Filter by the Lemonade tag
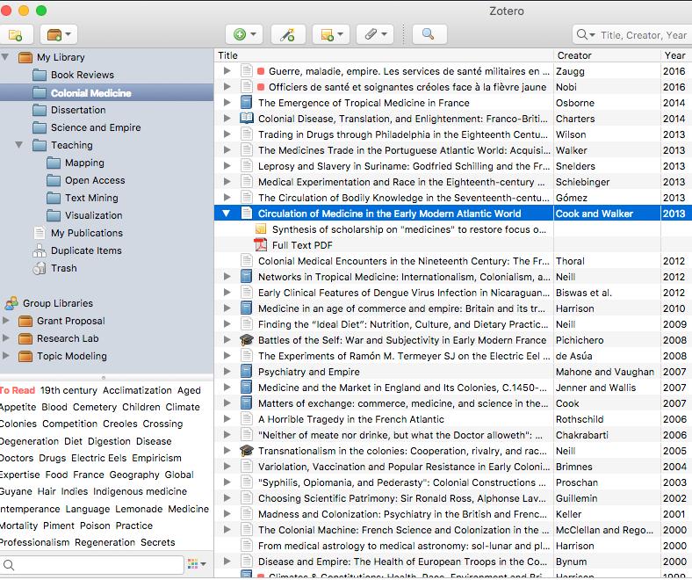This screenshot has height=580, width=692. pyautogui.click(x=139, y=509)
